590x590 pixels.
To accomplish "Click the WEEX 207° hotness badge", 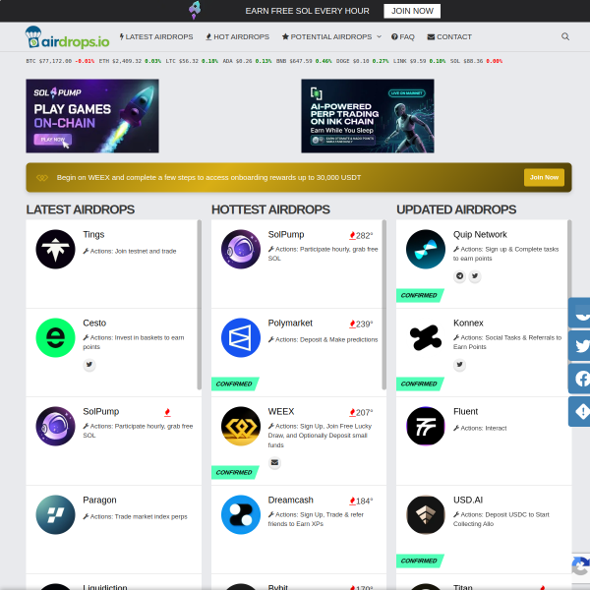I will click(361, 412).
